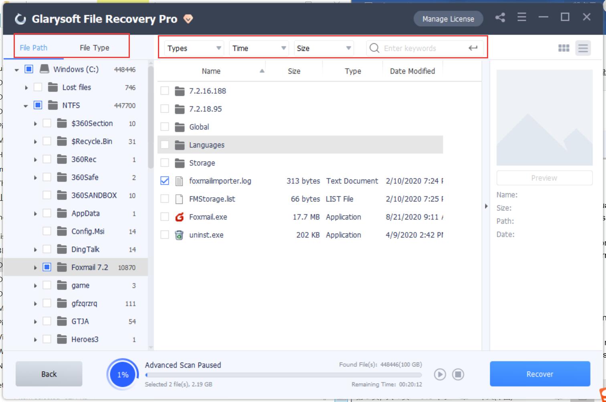Click the Enter keywords input field
The height and width of the screenshot is (402, 606).
pyautogui.click(x=421, y=48)
